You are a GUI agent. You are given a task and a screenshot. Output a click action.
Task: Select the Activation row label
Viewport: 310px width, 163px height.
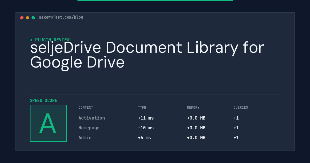click(x=92, y=118)
